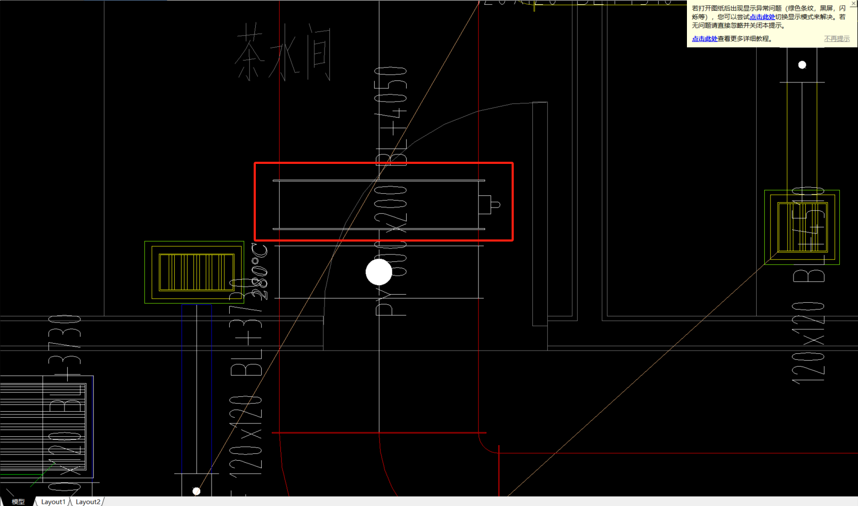This screenshot has height=506, width=858.
Task: Select the small white dot near Layout tabs
Action: [196, 491]
